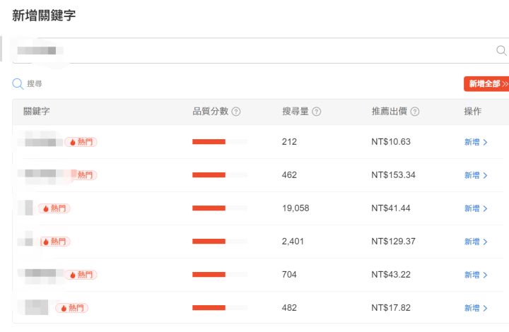Click the magnifier icon inside the keyword input
509x332 pixels.
point(501,51)
